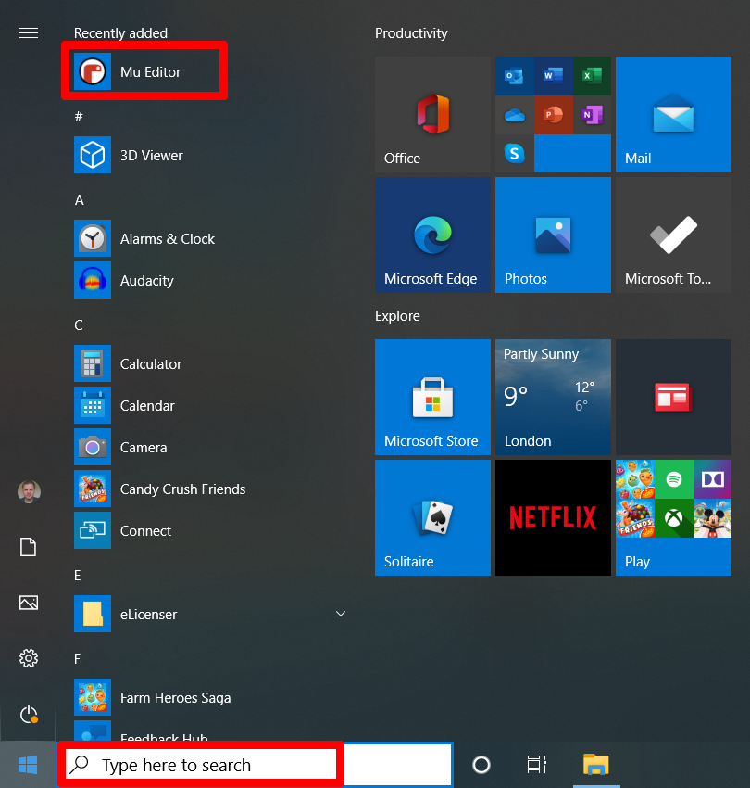Image resolution: width=750 pixels, height=788 pixels.
Task: Open the red News tile
Action: [x=673, y=397]
